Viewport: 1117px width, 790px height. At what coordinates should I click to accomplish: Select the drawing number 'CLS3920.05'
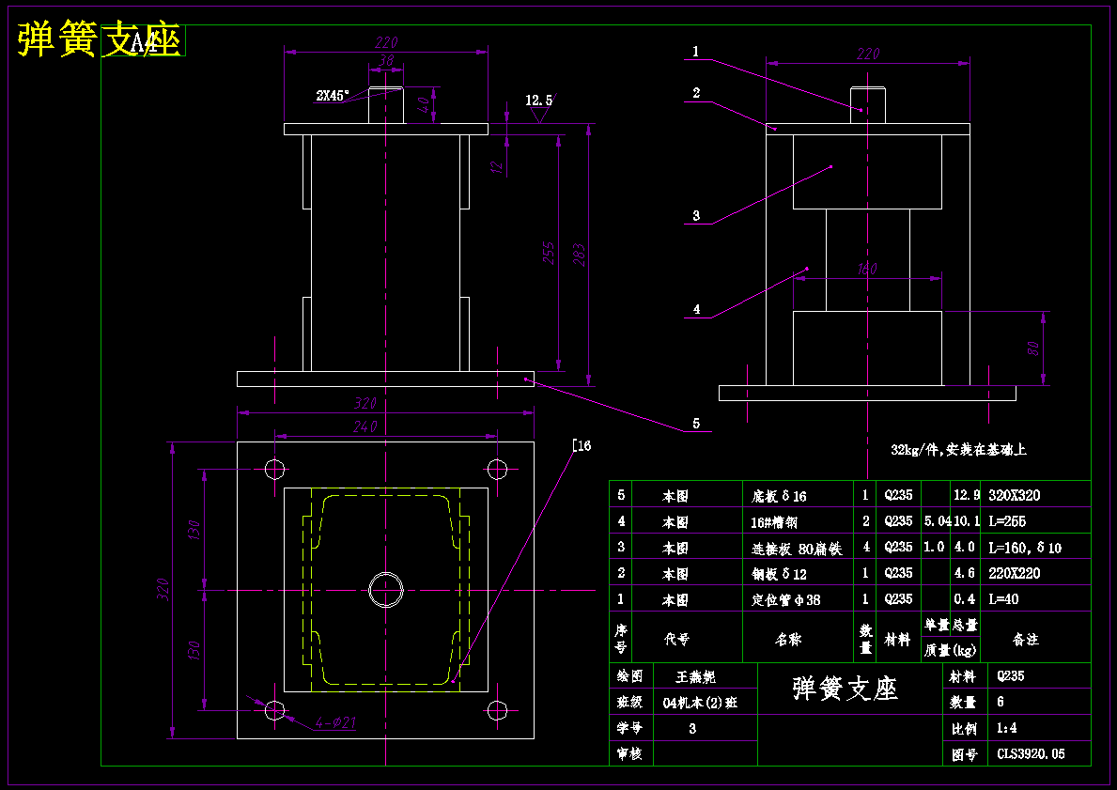tap(1031, 753)
